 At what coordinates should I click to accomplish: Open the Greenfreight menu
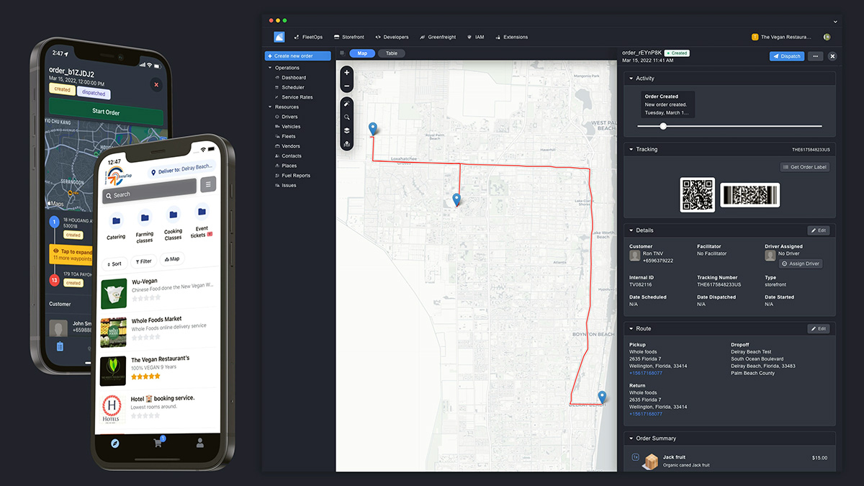[438, 37]
